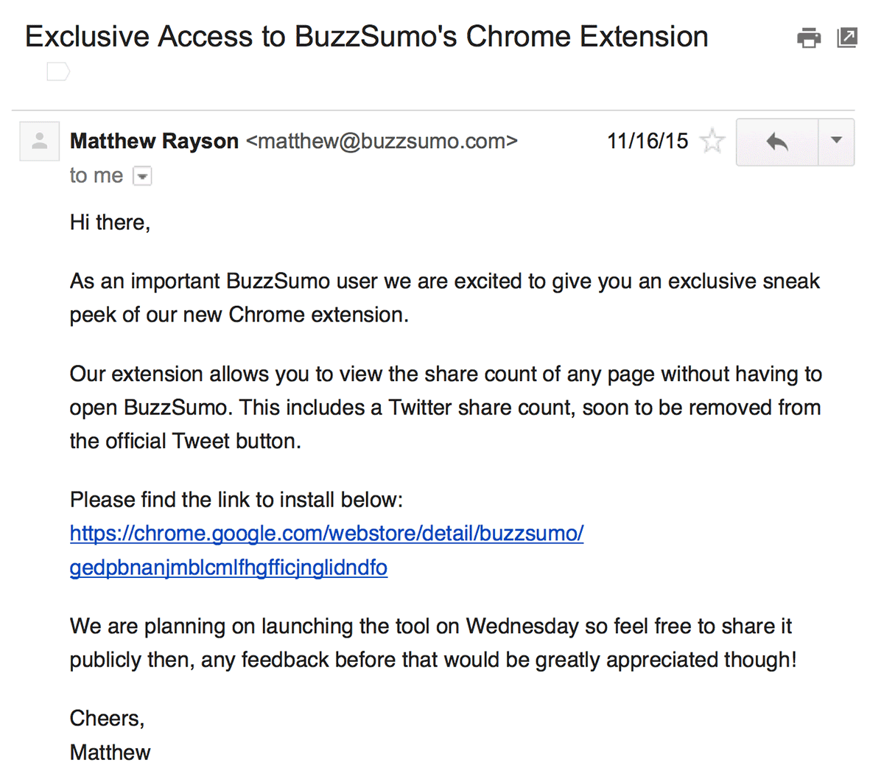Open the email in a new window
The image size is (884, 774).
click(x=847, y=38)
